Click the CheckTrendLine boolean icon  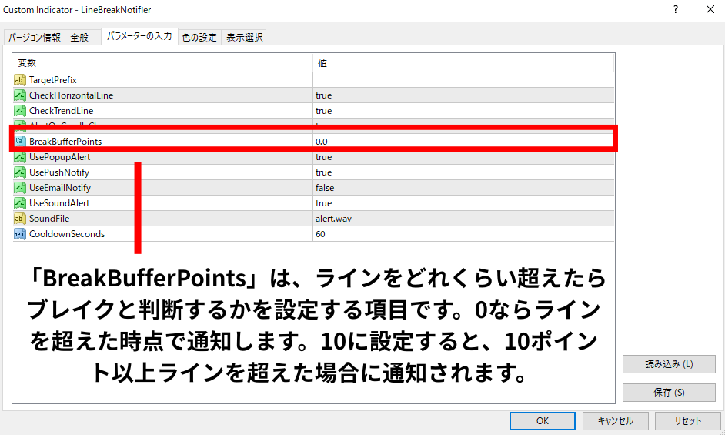[20, 111]
